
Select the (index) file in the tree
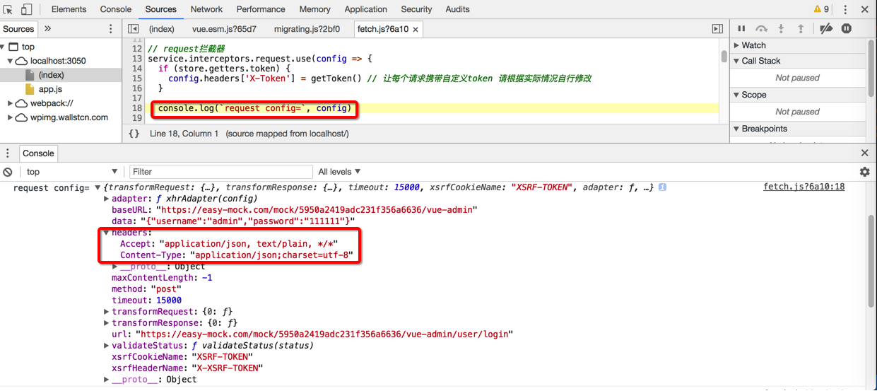[x=51, y=75]
